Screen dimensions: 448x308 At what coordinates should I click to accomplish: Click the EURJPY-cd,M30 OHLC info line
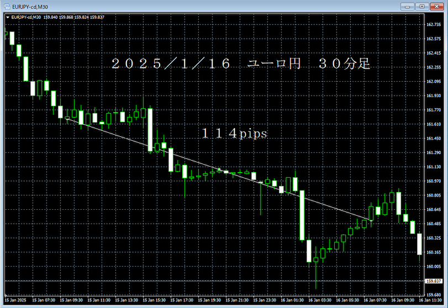(57, 18)
